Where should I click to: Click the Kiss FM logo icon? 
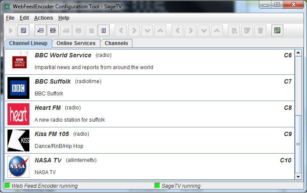pyautogui.click(x=18, y=140)
